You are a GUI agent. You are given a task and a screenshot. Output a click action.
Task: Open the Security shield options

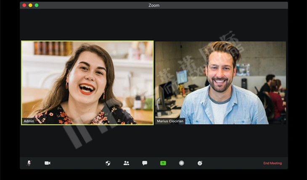click(108, 163)
